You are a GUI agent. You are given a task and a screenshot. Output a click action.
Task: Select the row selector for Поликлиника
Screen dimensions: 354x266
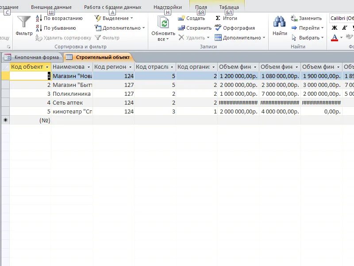coord(5,94)
